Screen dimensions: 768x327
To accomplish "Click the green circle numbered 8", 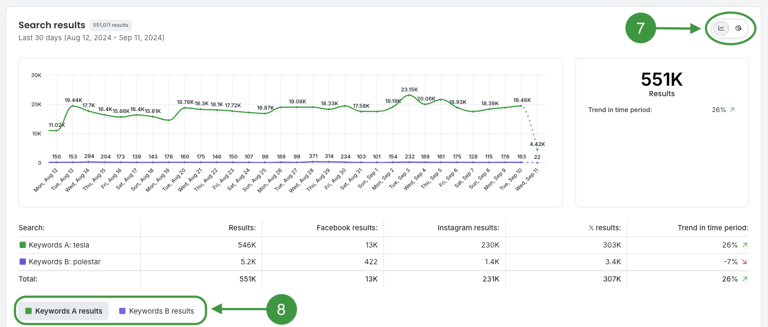I will pyautogui.click(x=281, y=309).
